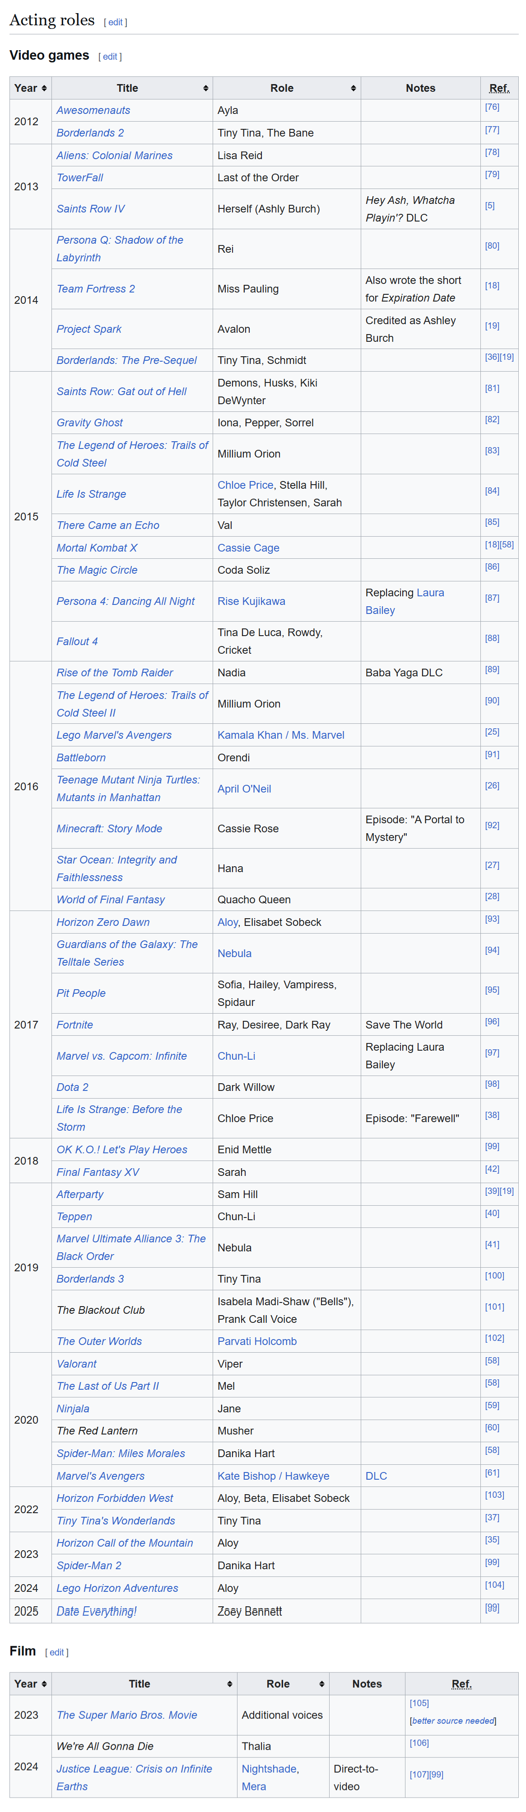Click the 'better source needed' note
Viewport: 526px width, 1812px height.
tap(453, 1721)
